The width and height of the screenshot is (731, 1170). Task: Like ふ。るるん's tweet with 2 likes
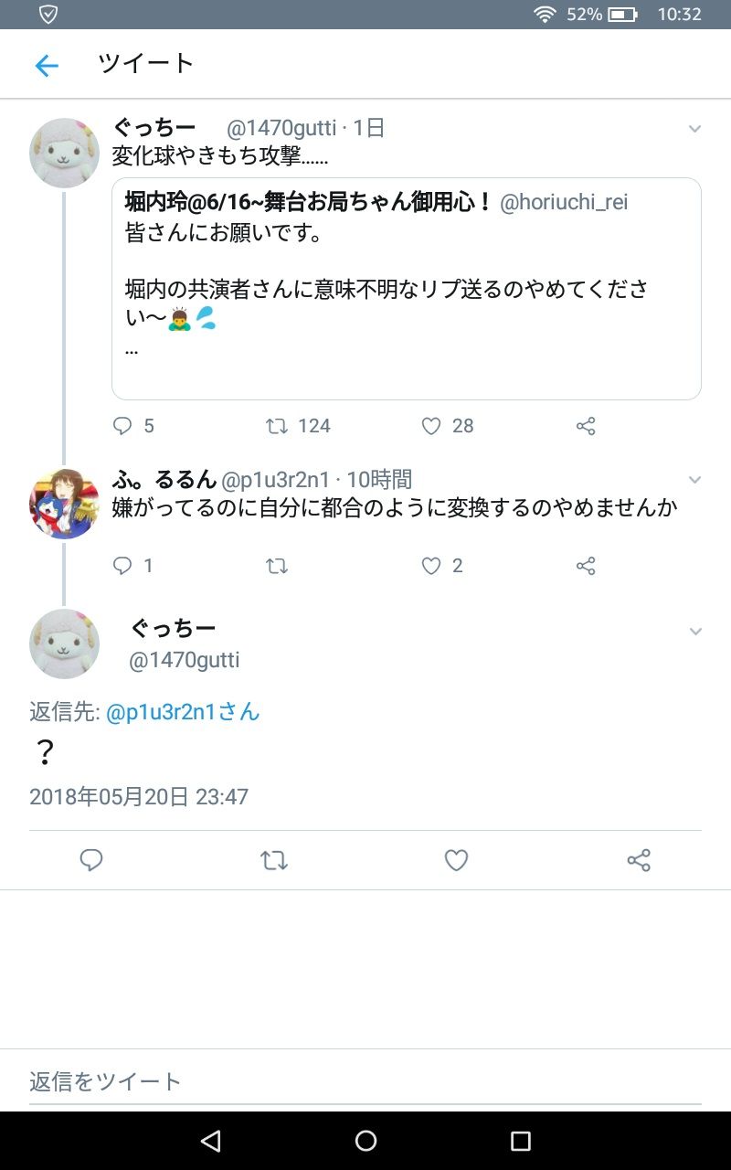pos(431,566)
